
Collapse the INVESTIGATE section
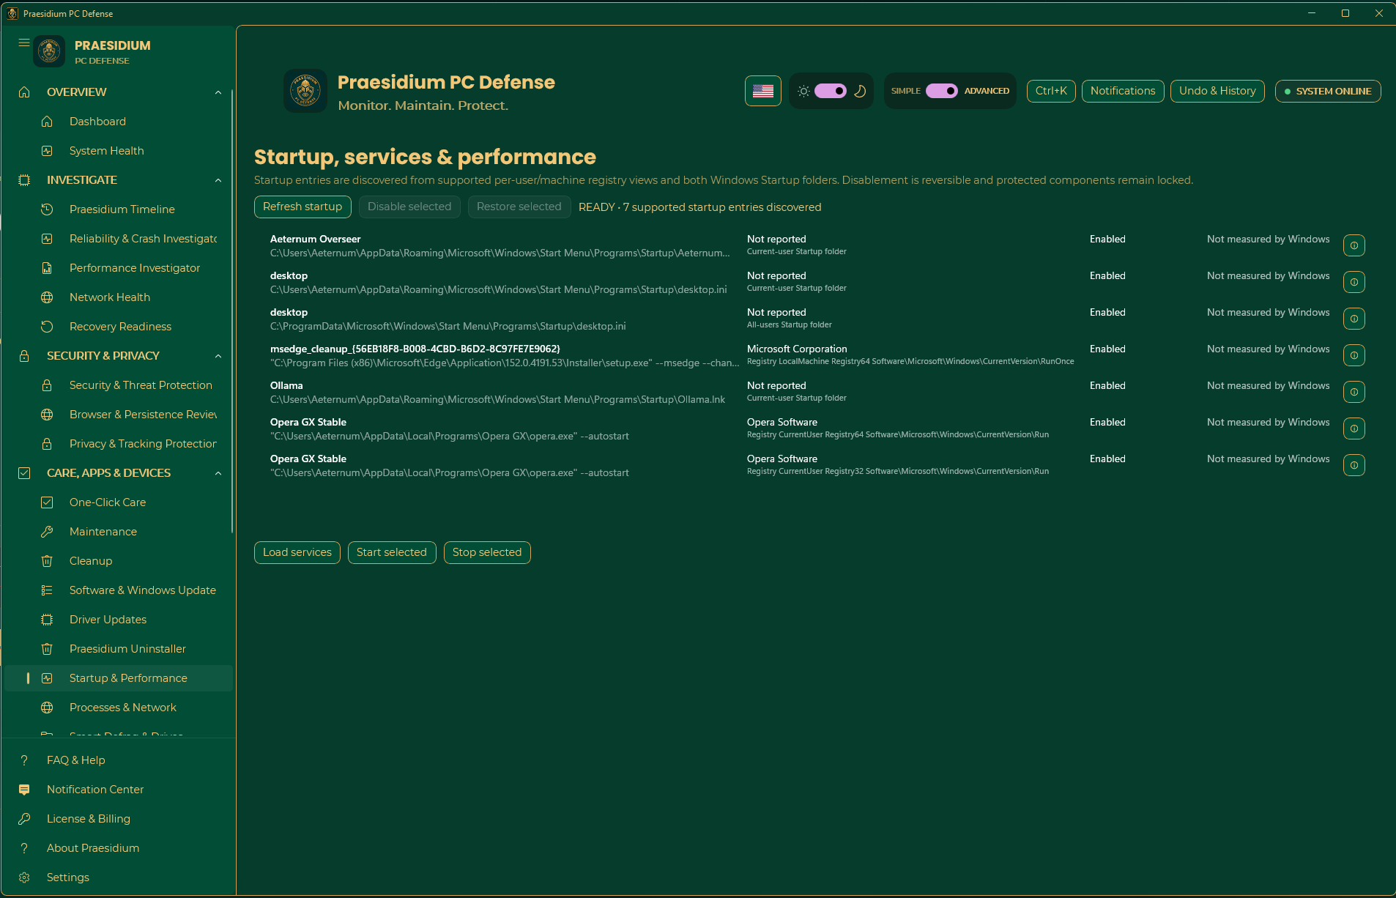[218, 180]
